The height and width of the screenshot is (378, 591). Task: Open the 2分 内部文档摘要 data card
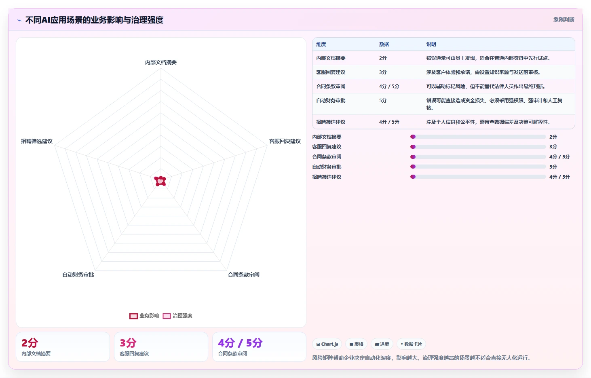(x=63, y=347)
